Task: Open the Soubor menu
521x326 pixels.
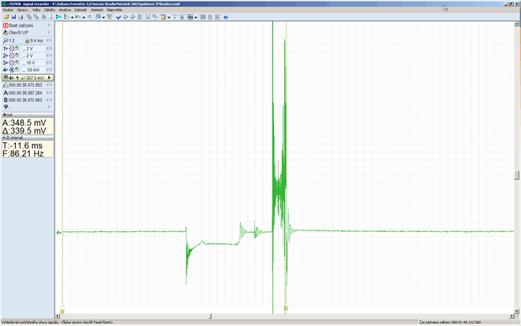Action: pyautogui.click(x=8, y=10)
